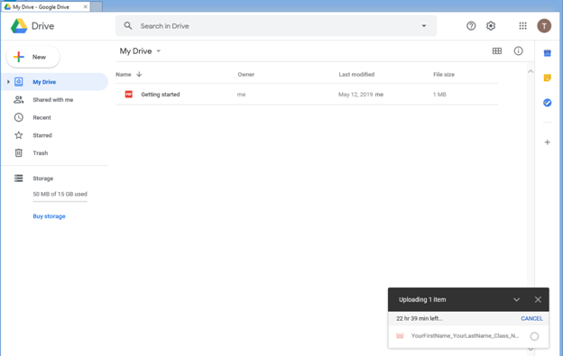
Task: Click the Search in Drive field
Action: click(x=276, y=26)
